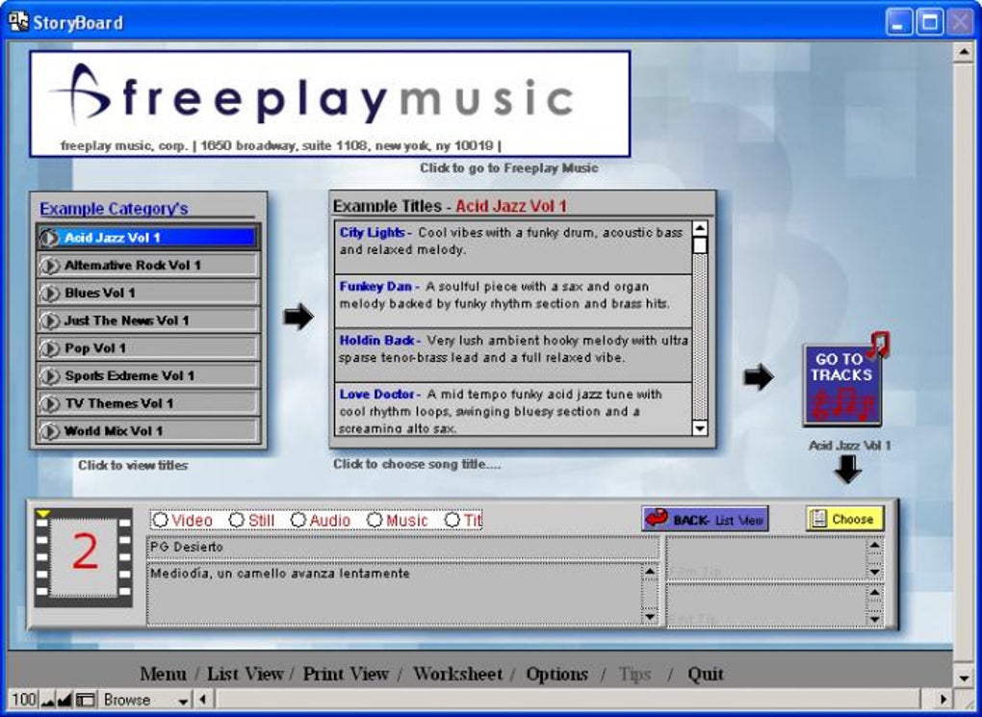Select the Sports Extreme Vol 1 category
Screen dimensions: 982x717
[x=148, y=375]
